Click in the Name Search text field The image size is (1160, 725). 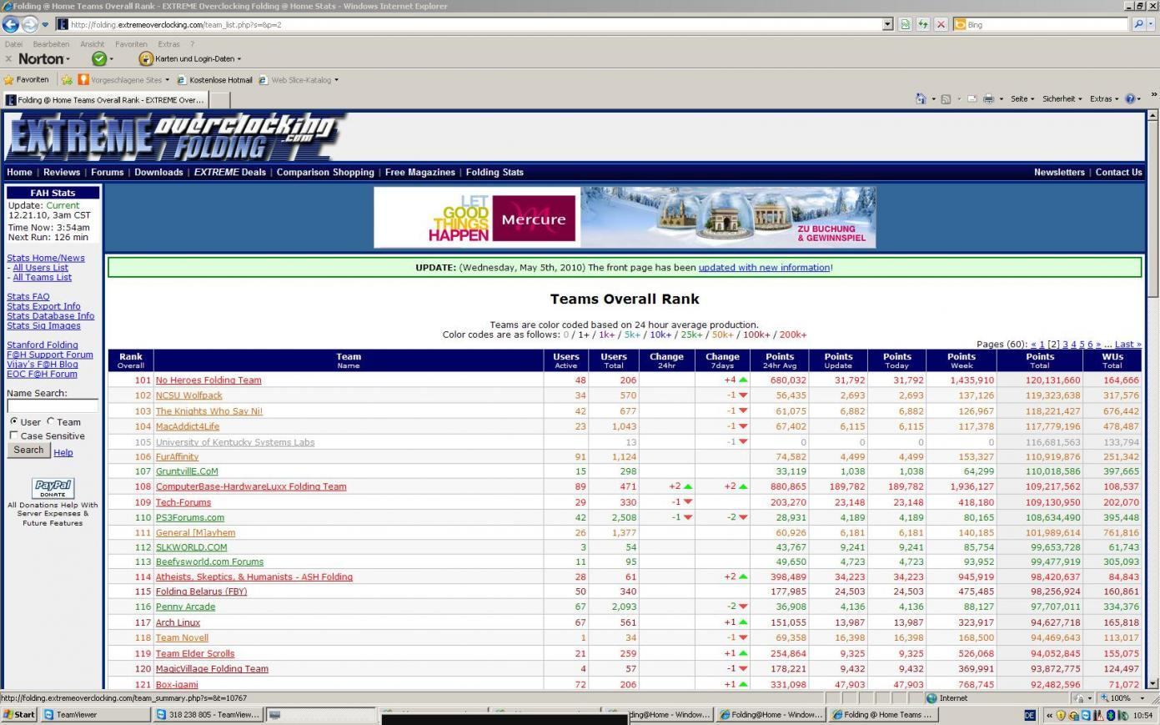tap(53, 406)
